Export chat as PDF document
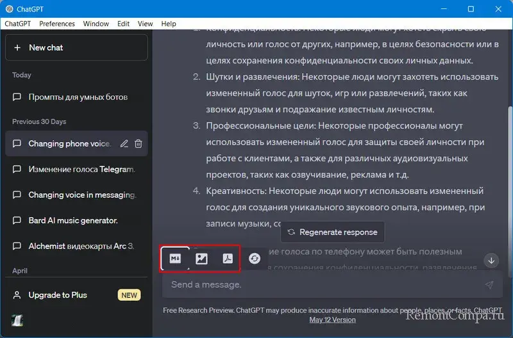The width and height of the screenshot is (513, 338). pyautogui.click(x=227, y=259)
